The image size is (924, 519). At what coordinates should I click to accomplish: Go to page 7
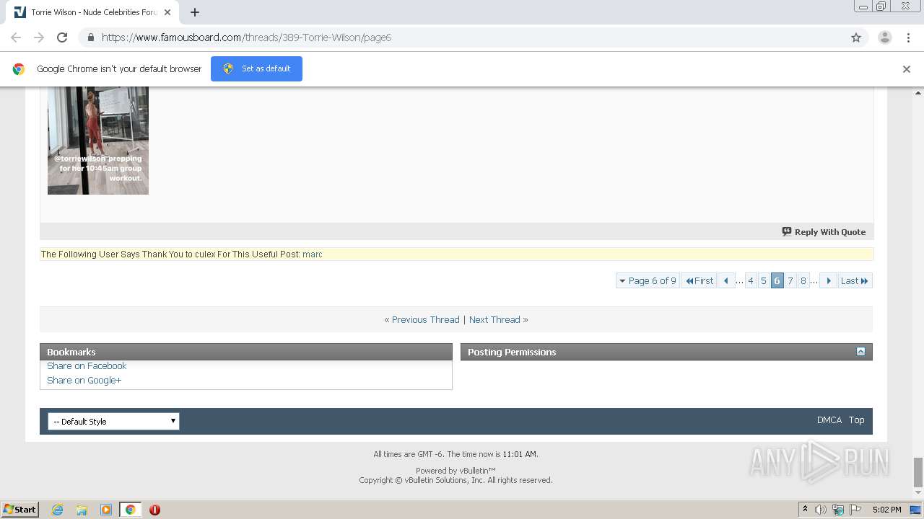pyautogui.click(x=790, y=280)
